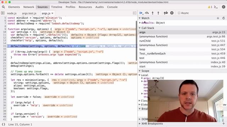
Task: Open the Resources panel
Action: [85, 7]
